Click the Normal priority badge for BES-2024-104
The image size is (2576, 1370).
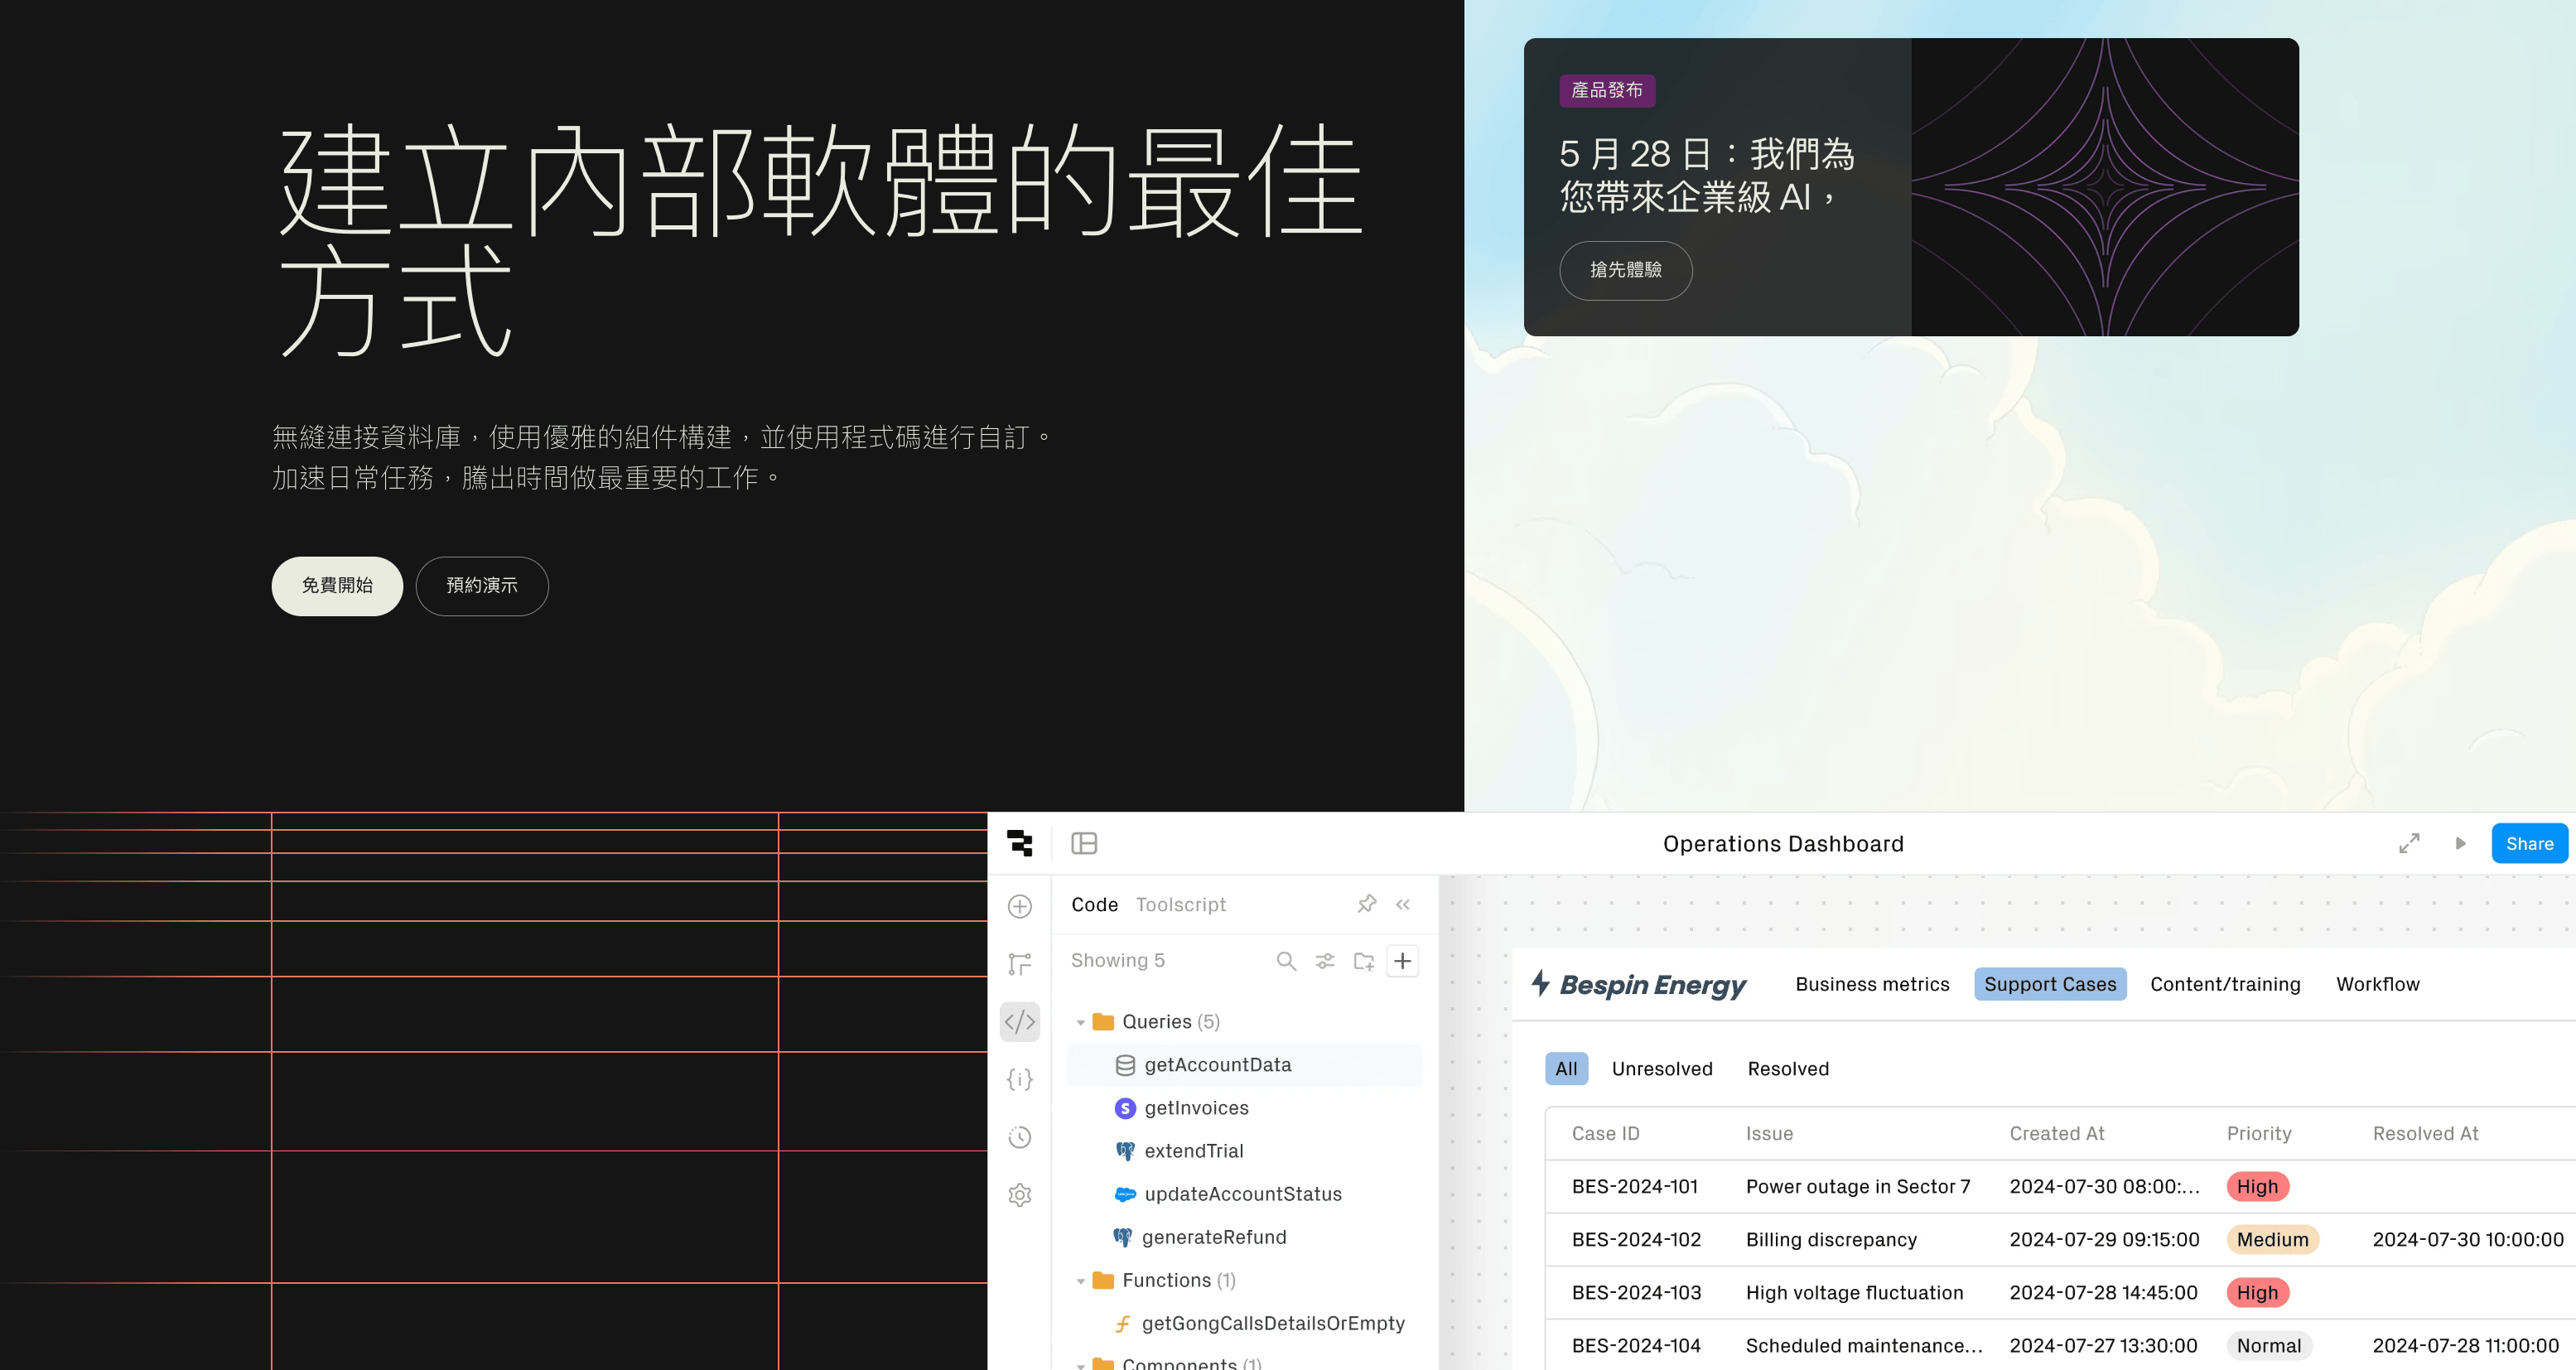click(2269, 1346)
